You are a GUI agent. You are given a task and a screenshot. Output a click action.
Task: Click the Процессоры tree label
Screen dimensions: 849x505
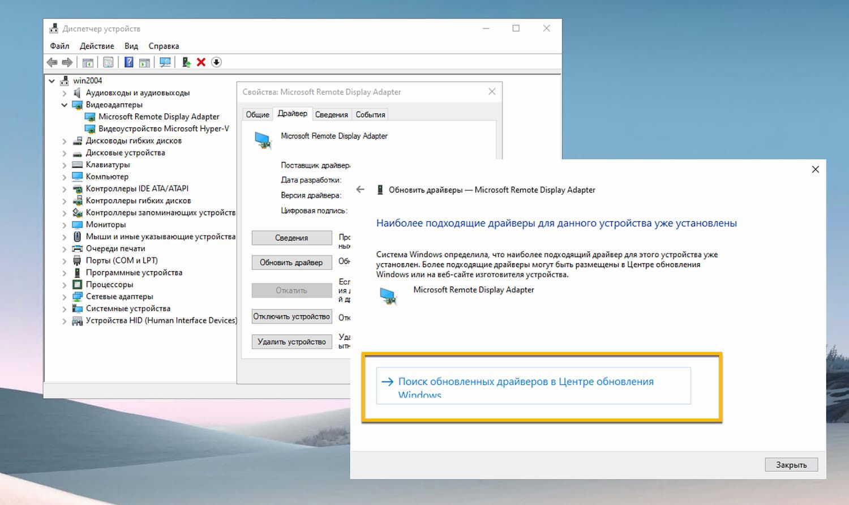point(109,285)
